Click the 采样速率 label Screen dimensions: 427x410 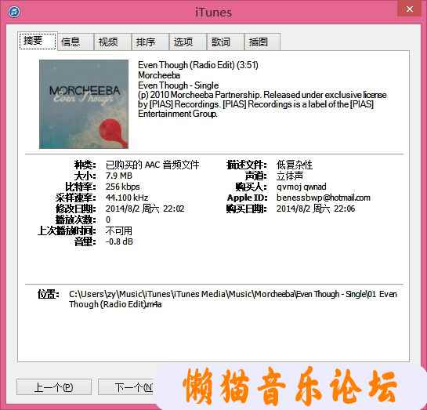[x=75, y=198]
